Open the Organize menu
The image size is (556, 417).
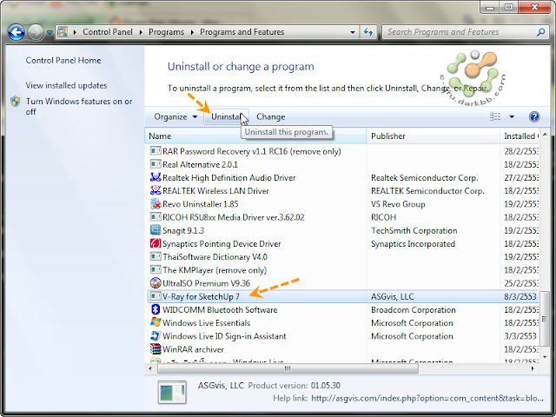pyautogui.click(x=175, y=116)
